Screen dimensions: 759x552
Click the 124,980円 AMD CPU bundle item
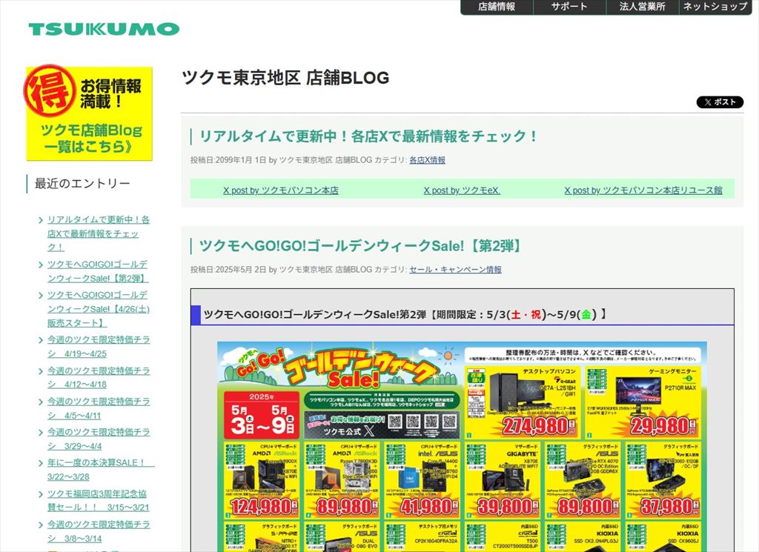(262, 479)
